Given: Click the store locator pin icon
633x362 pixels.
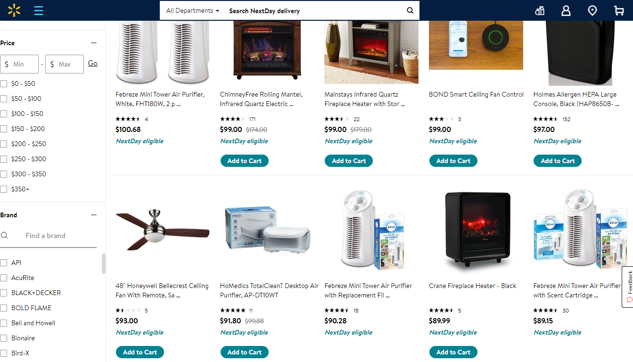Looking at the screenshot, I should (x=592, y=10).
